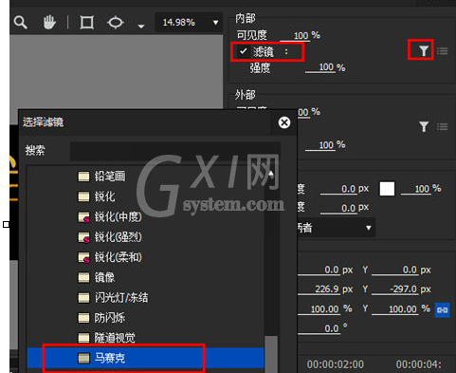Screen dimensions: 456x373
Task: Open inner filter settings list icon
Action: pyautogui.click(x=443, y=50)
